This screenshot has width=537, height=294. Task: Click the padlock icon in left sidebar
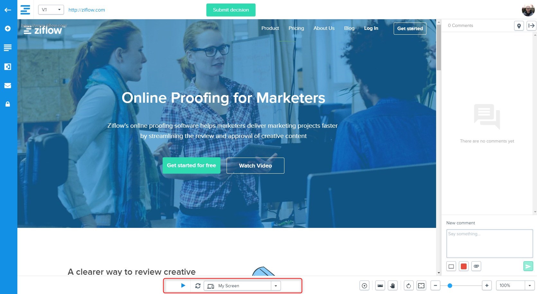[8, 104]
